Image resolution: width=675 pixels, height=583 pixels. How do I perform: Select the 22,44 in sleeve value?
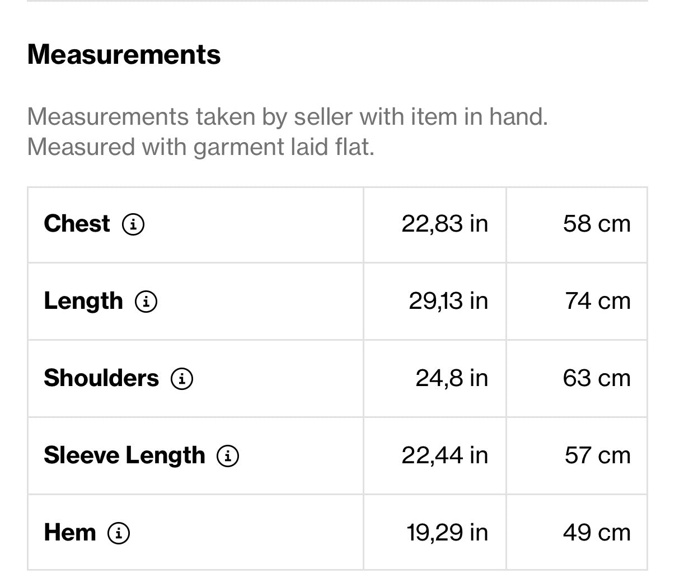tap(444, 455)
